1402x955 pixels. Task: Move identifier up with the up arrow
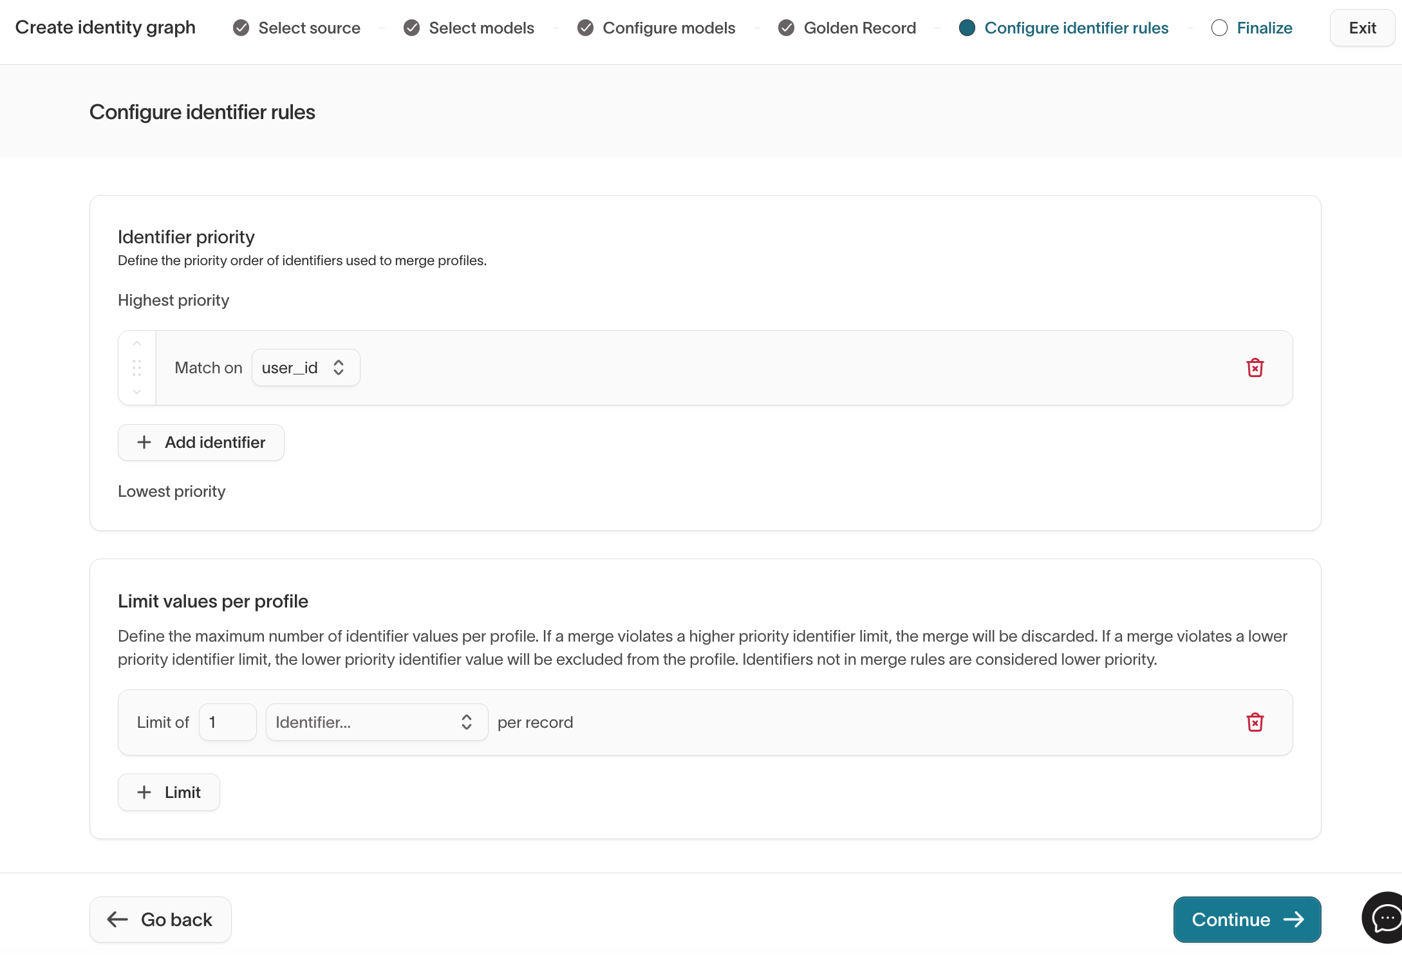click(136, 343)
